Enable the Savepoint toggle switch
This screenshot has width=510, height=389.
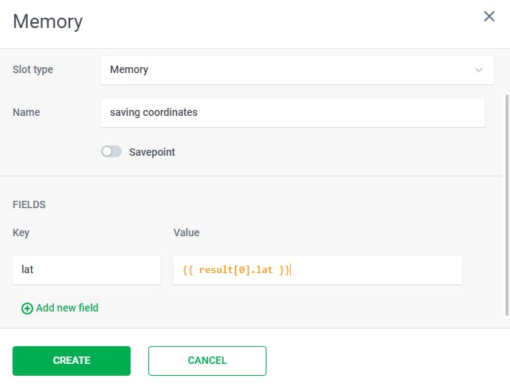[111, 152]
